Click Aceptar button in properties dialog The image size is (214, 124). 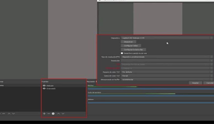pos(195,83)
